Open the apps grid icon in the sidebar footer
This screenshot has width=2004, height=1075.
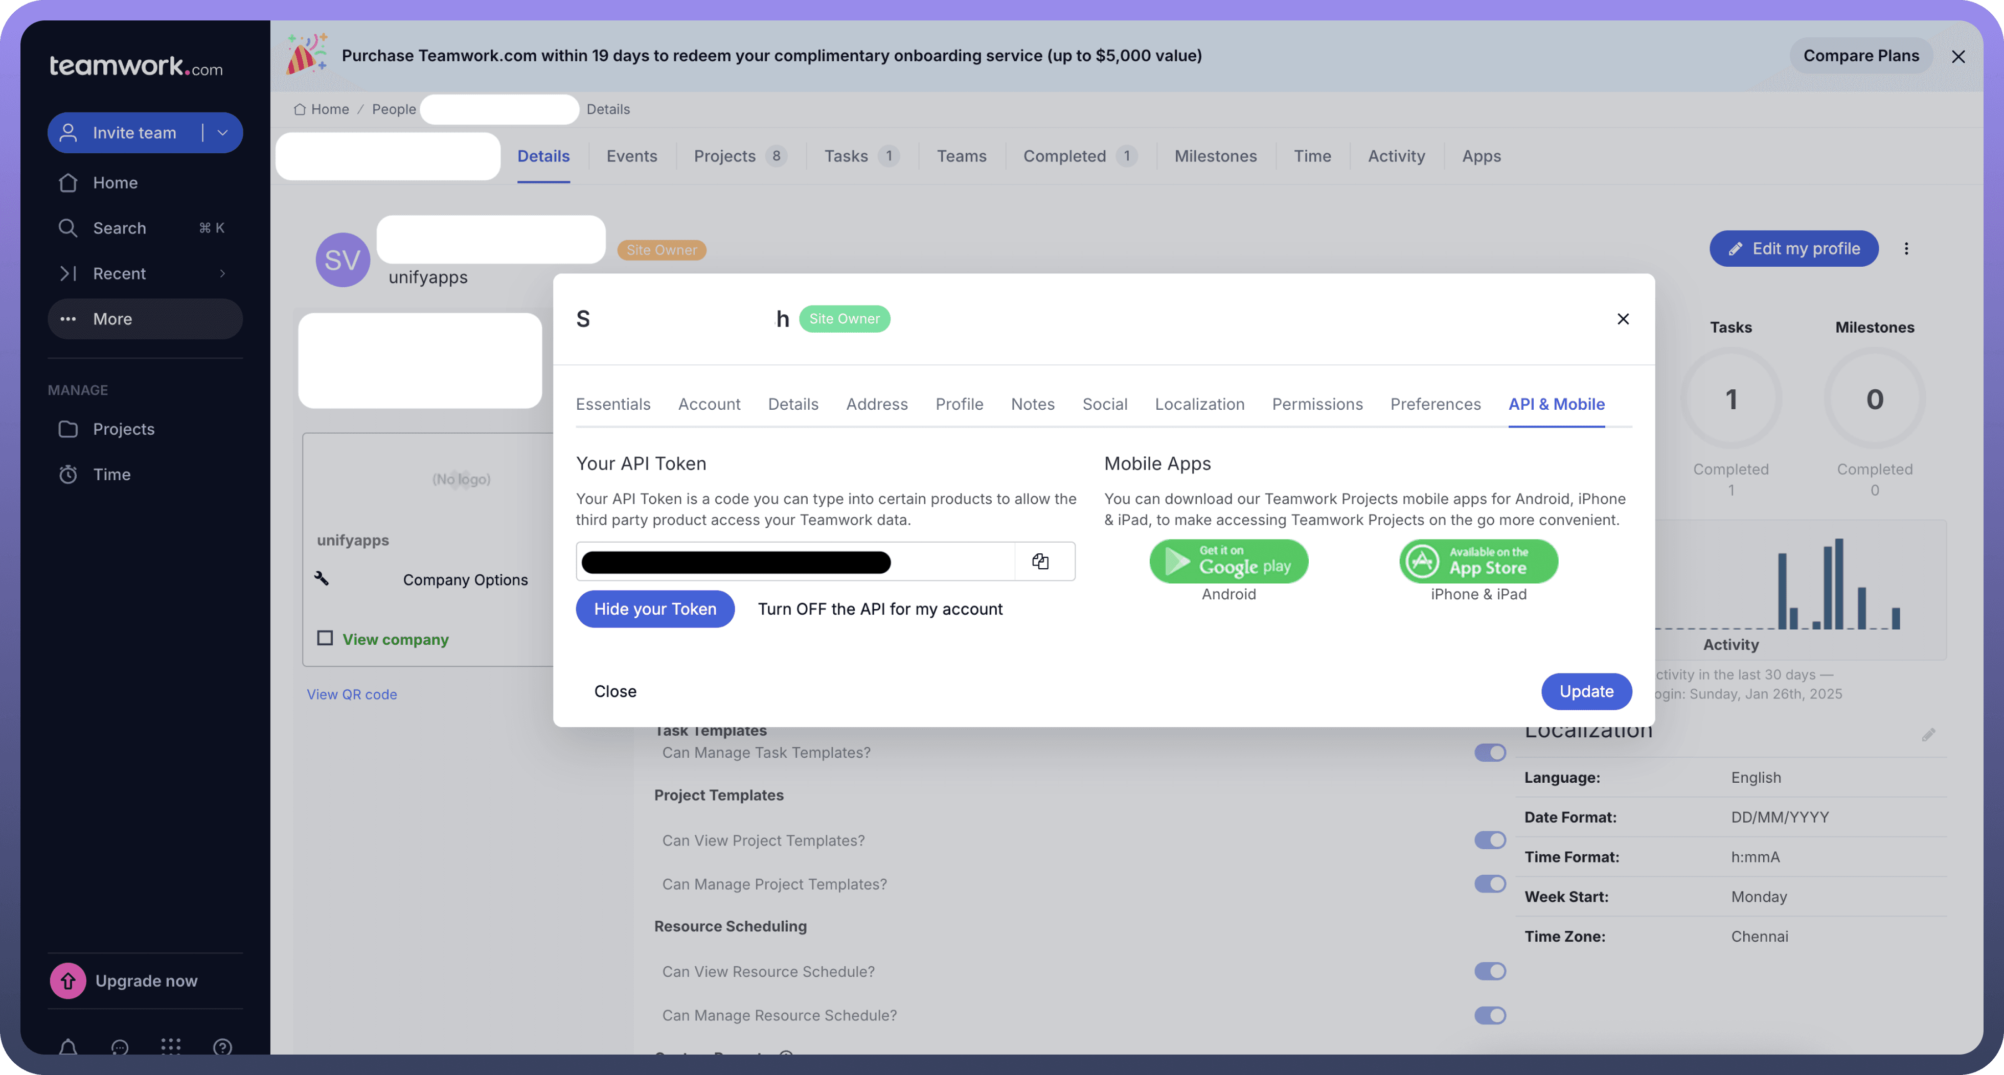tap(170, 1046)
